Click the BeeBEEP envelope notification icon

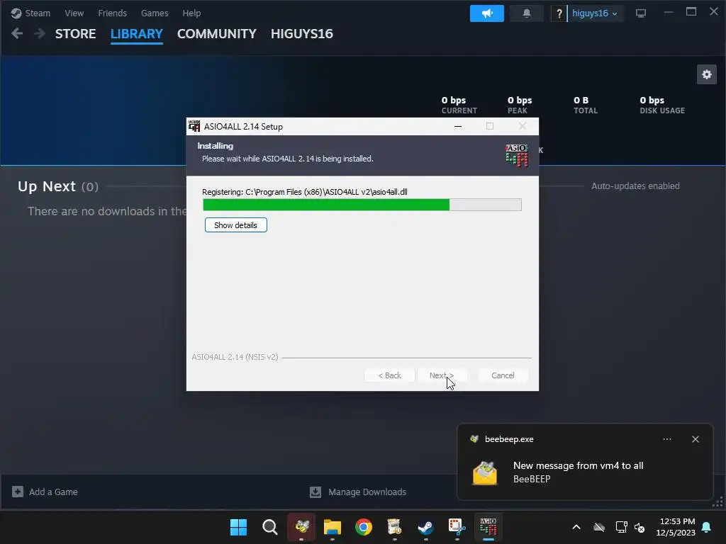click(485, 472)
